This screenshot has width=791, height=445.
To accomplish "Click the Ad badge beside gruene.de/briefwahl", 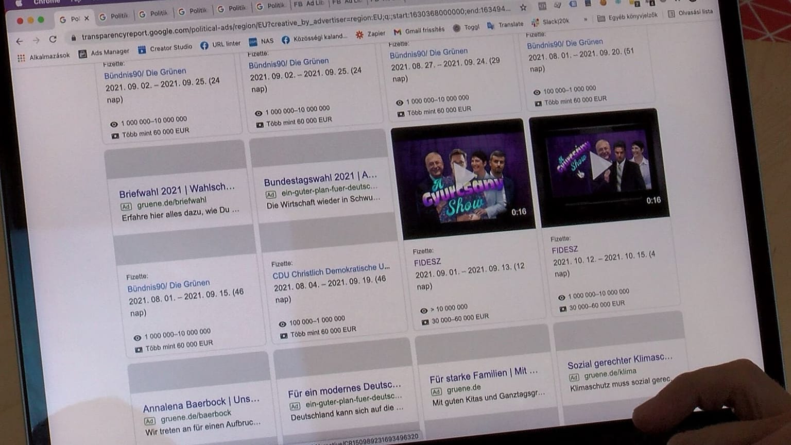I will point(126,207).
